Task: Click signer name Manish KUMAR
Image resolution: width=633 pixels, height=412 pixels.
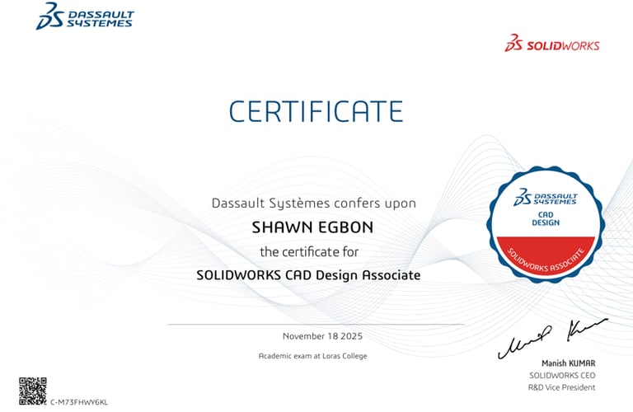Action: (569, 363)
